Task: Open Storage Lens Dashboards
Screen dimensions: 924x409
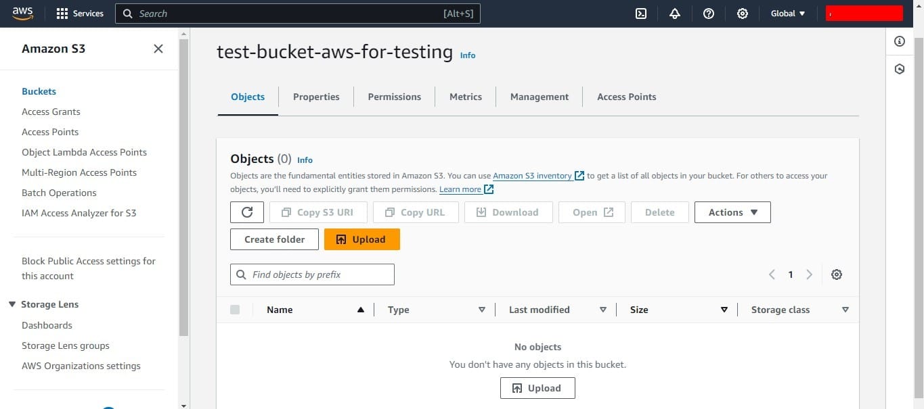Action: (47, 325)
